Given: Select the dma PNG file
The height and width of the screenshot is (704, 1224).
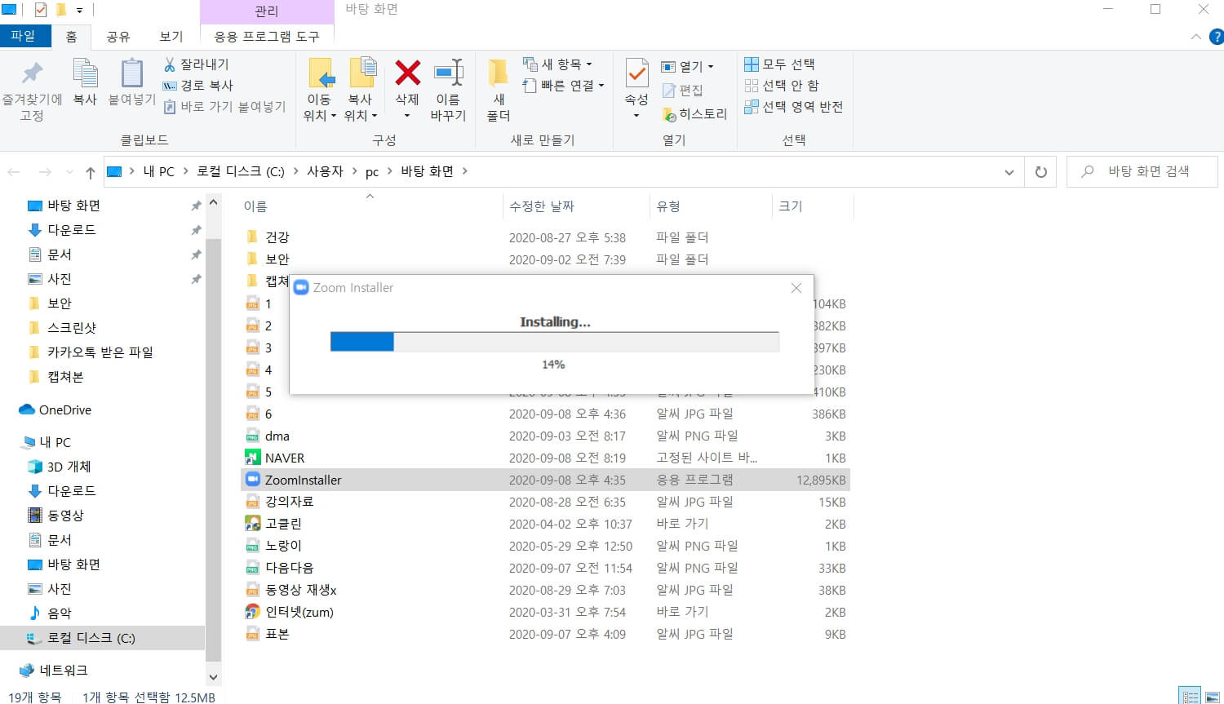Looking at the screenshot, I should [x=277, y=436].
